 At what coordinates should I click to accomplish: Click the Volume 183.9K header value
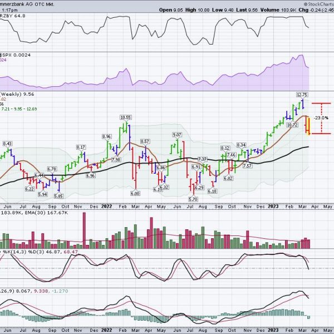click(278, 10)
